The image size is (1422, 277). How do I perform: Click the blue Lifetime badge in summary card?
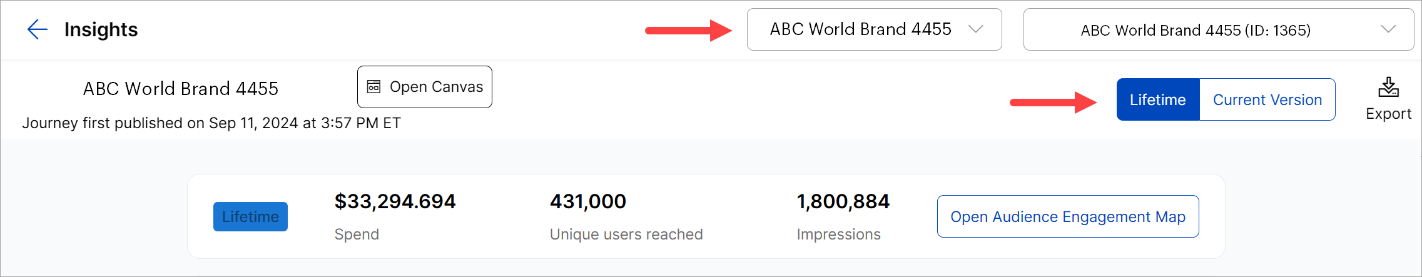(250, 216)
